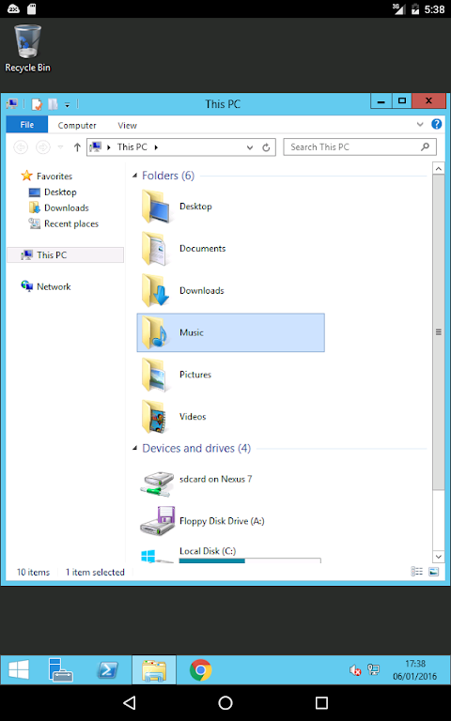Click the scrollbar down arrow
This screenshot has width=451, height=721.
[438, 557]
